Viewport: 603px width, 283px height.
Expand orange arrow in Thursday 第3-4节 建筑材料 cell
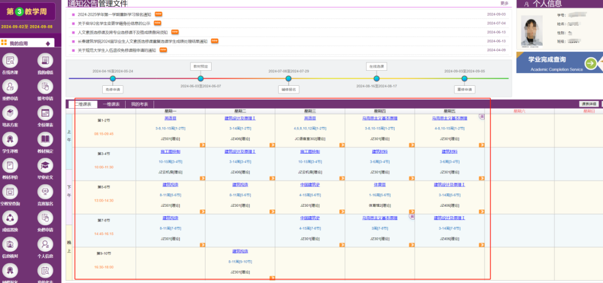pos(411,178)
